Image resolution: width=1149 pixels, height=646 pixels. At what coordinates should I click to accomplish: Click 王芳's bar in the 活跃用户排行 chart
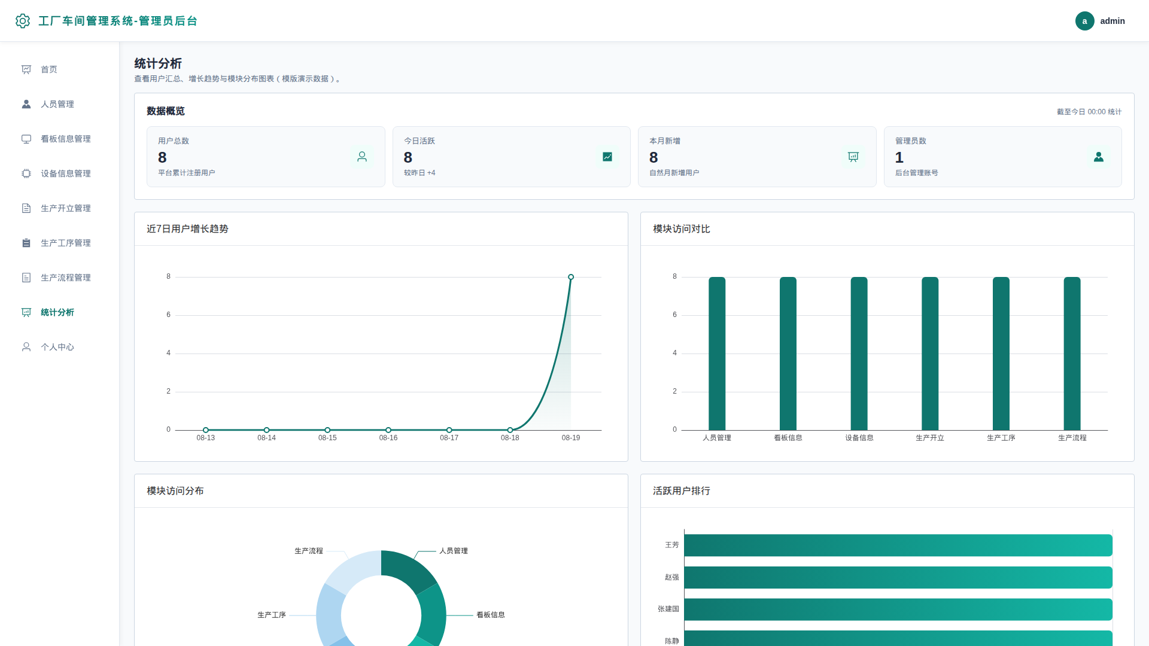coord(898,546)
